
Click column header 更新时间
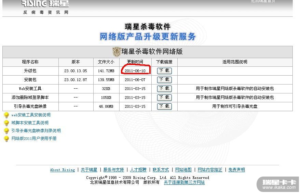[135, 62]
